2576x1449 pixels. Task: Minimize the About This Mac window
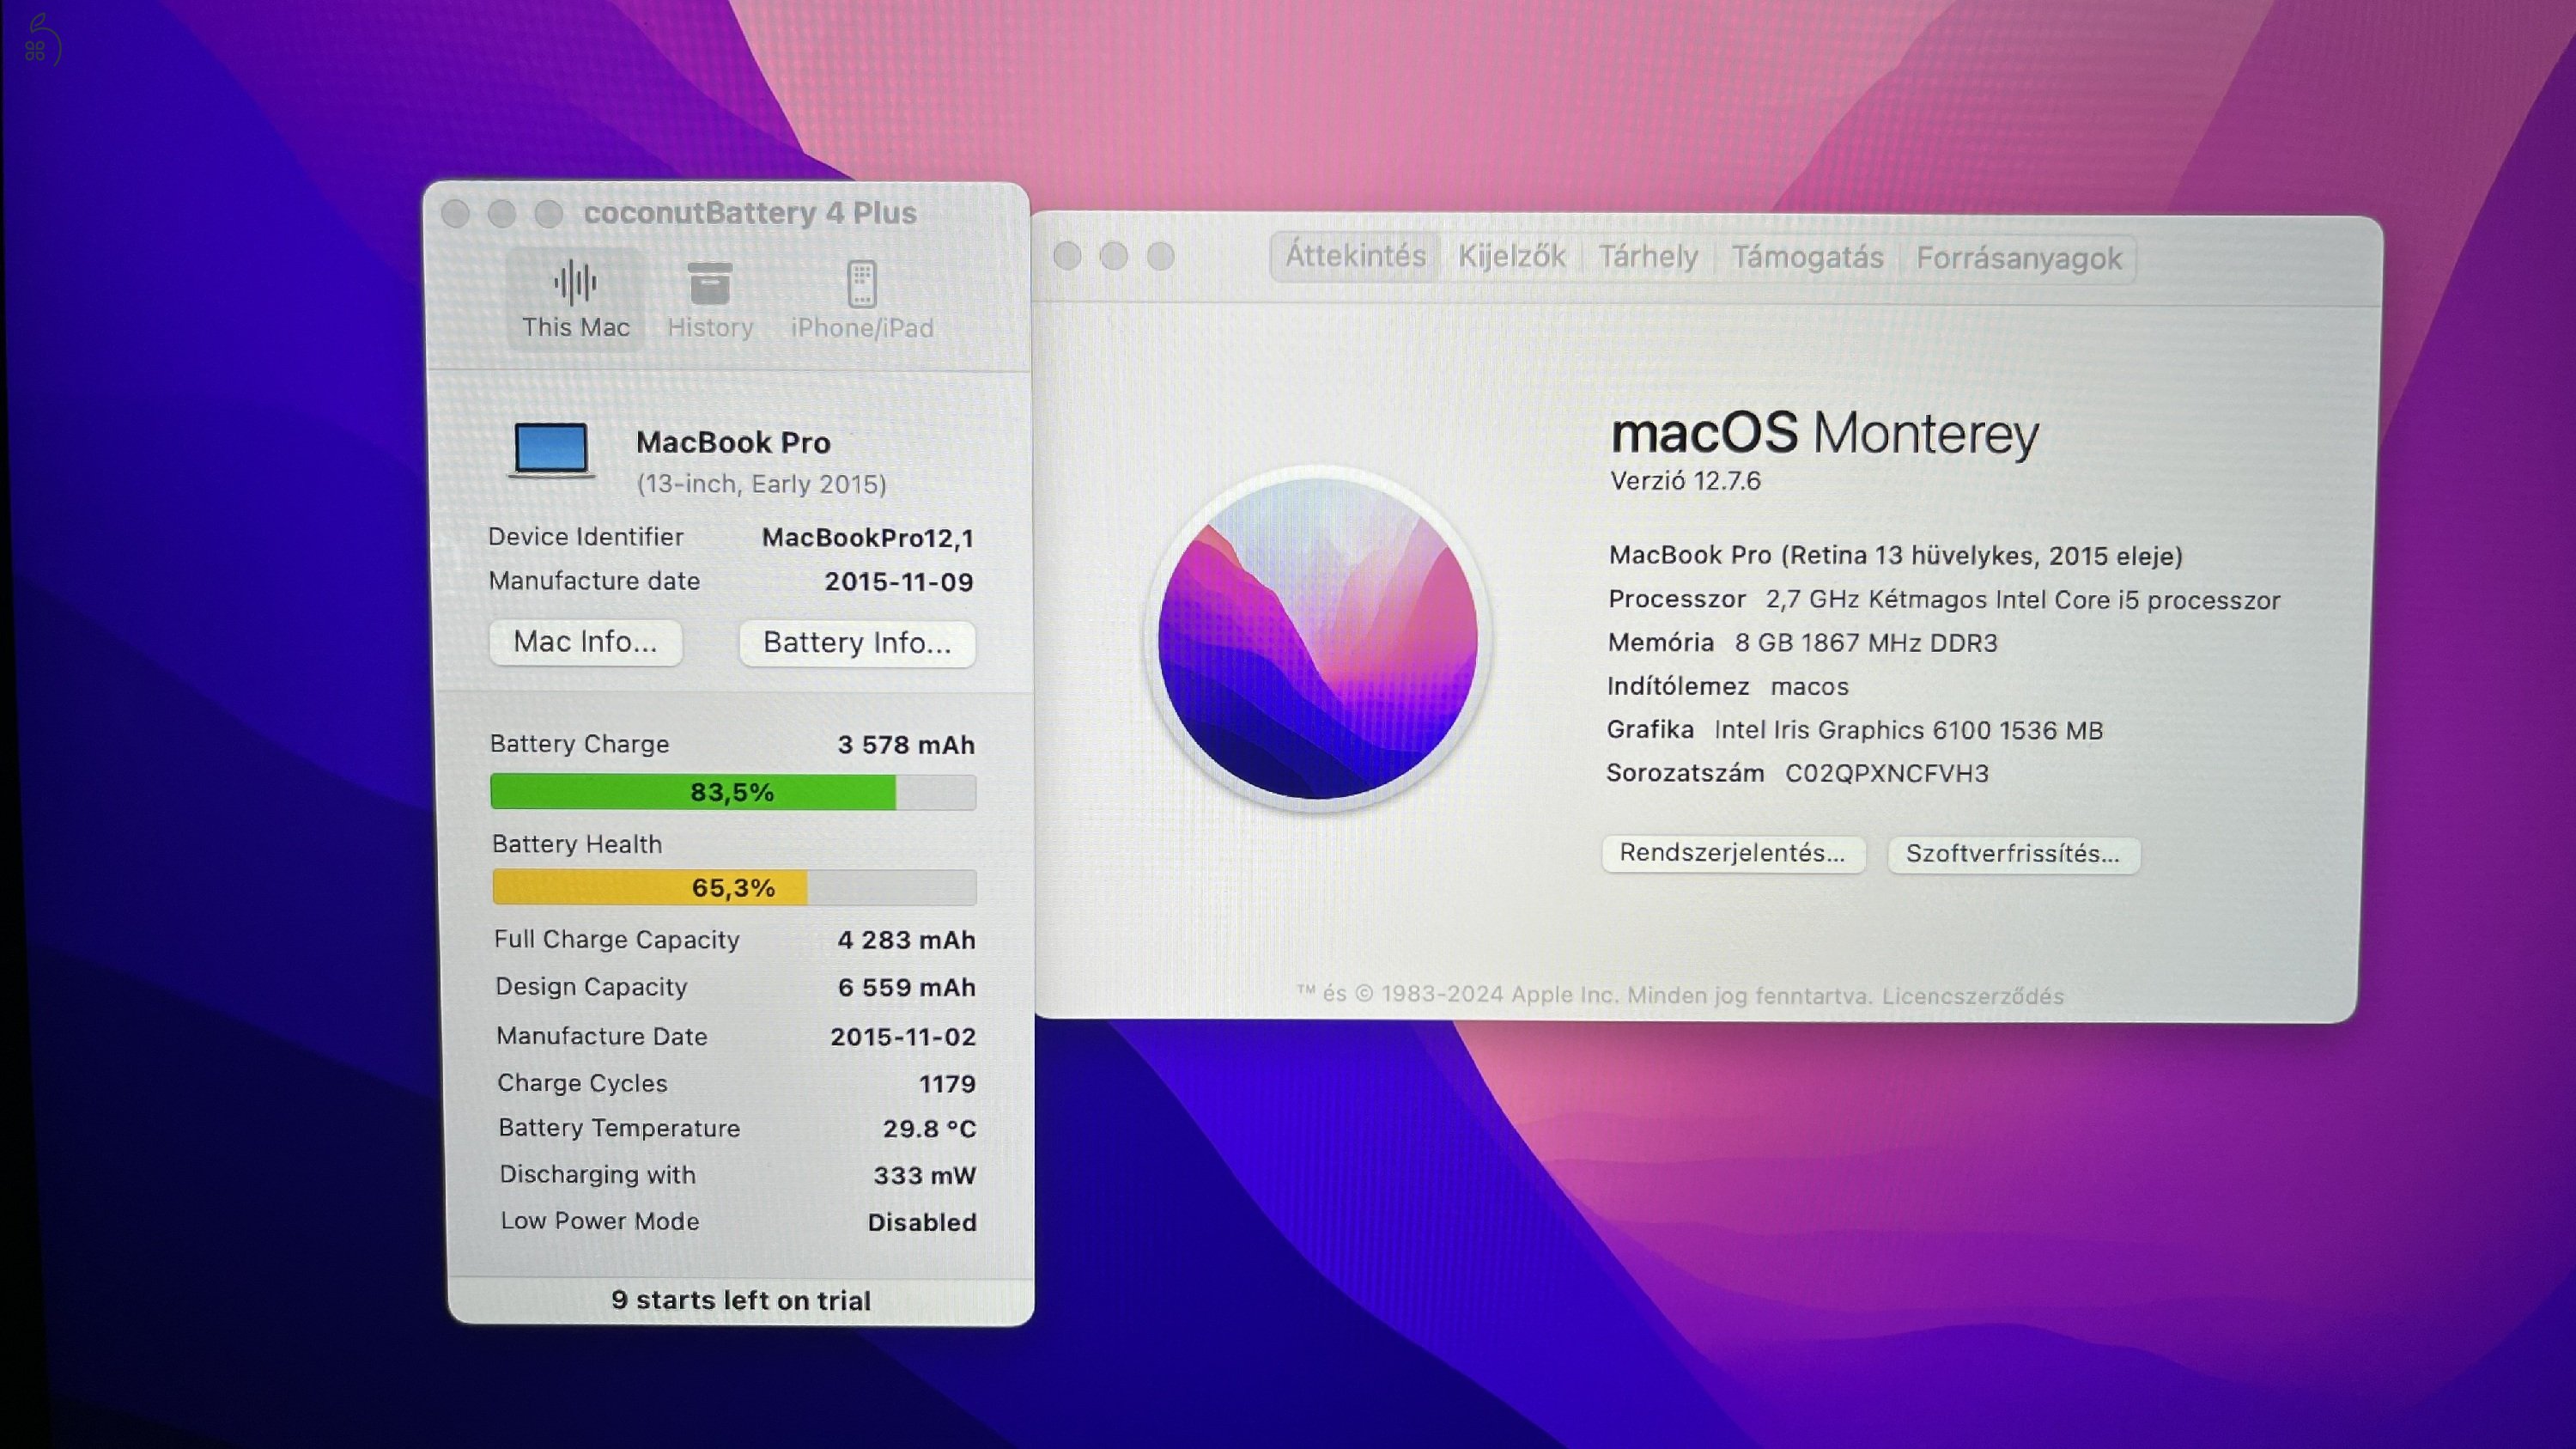1114,256
